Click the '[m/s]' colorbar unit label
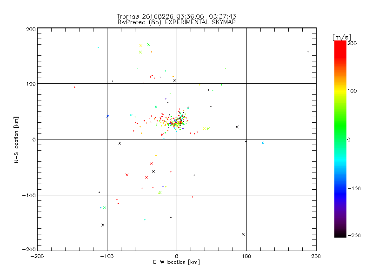 [342, 37]
